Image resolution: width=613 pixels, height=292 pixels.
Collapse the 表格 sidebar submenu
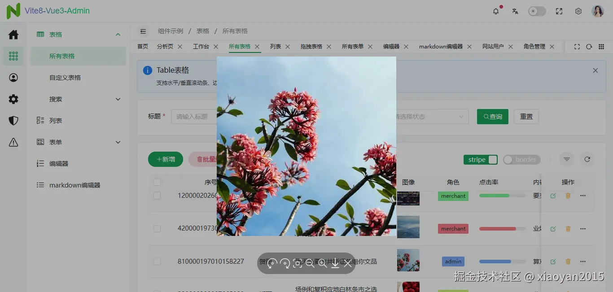point(118,35)
